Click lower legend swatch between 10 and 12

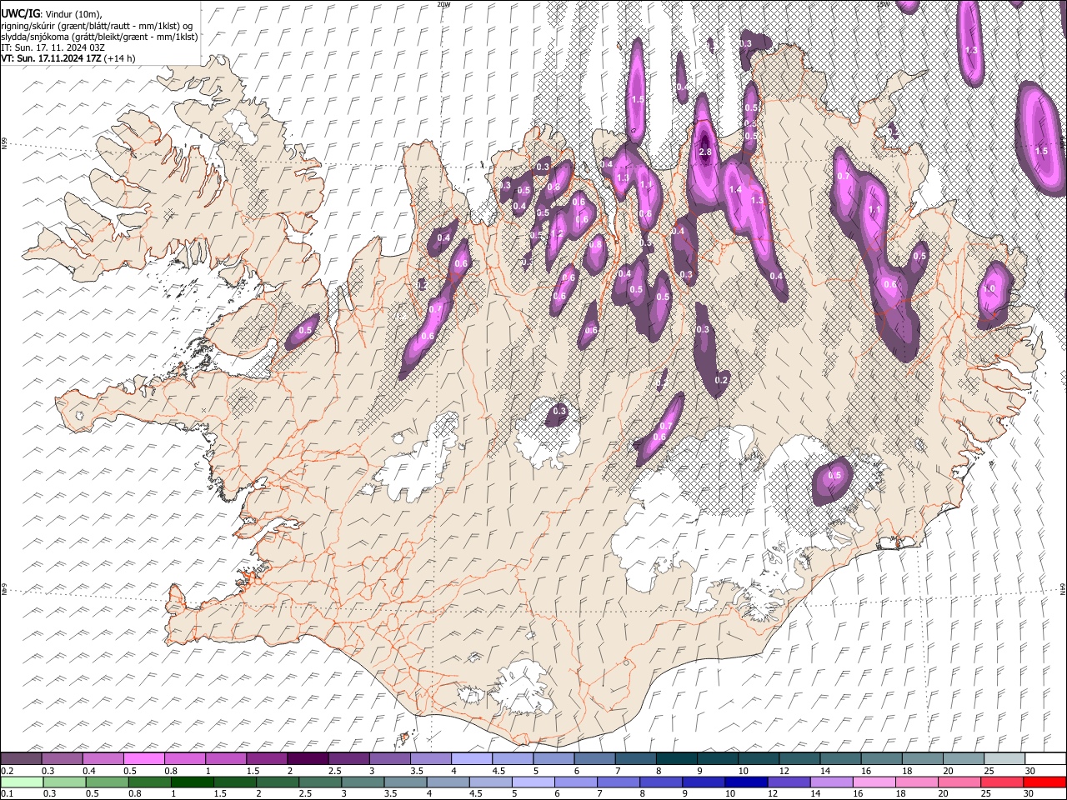point(747,782)
